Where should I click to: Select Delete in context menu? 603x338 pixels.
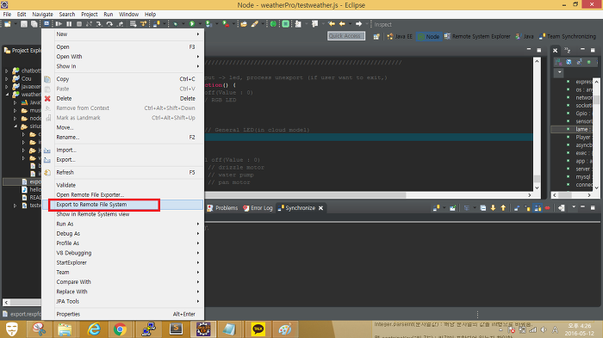(123, 98)
